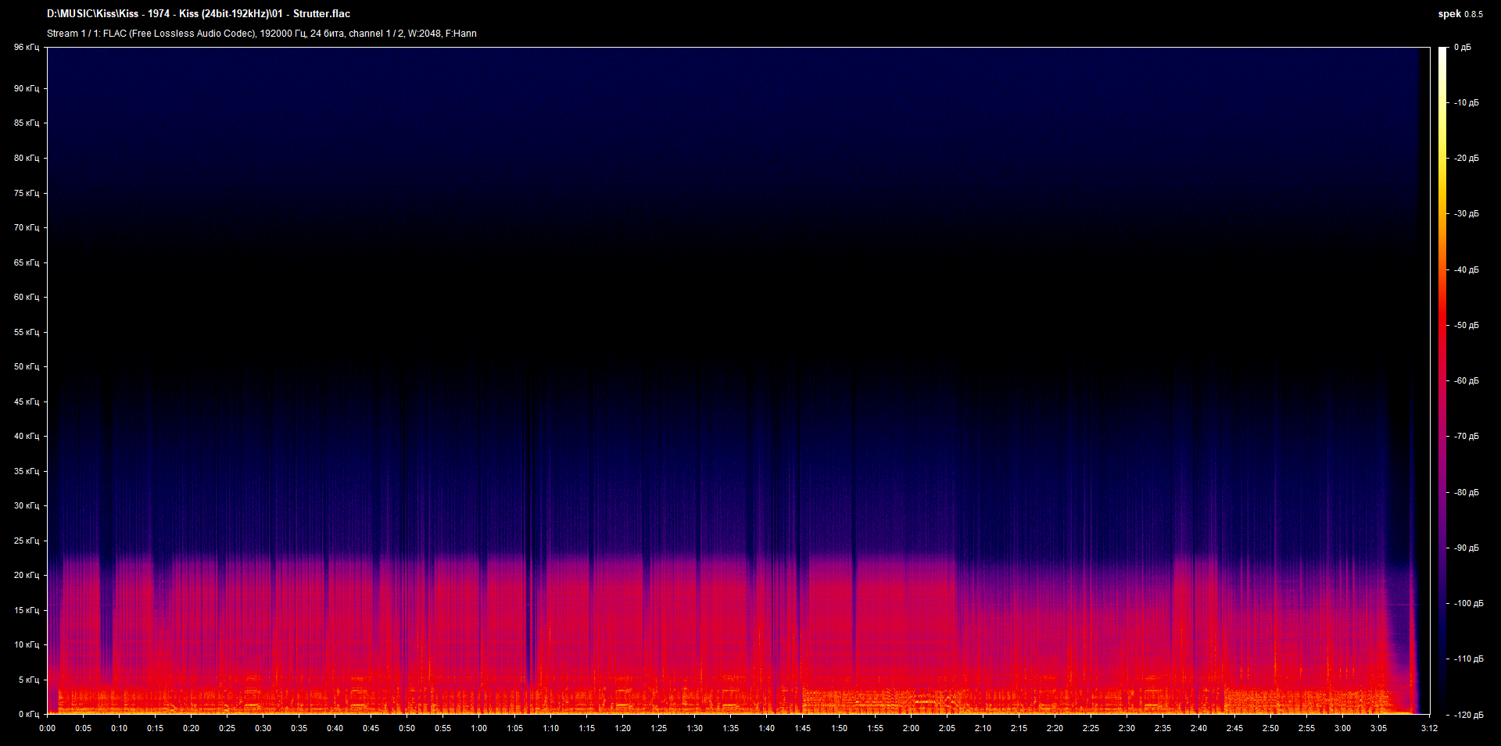Image resolution: width=1501 pixels, height=746 pixels.
Task: Click the 1:00 time axis marker
Action: click(x=478, y=728)
